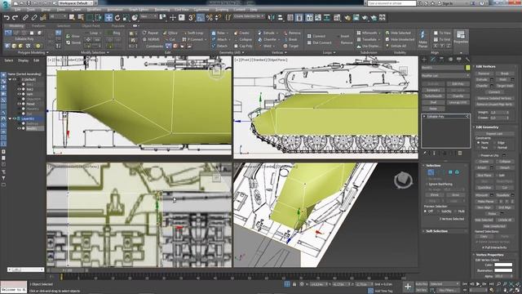
Task: Click Unhide All in ribbon Visibility
Action: tap(396, 46)
